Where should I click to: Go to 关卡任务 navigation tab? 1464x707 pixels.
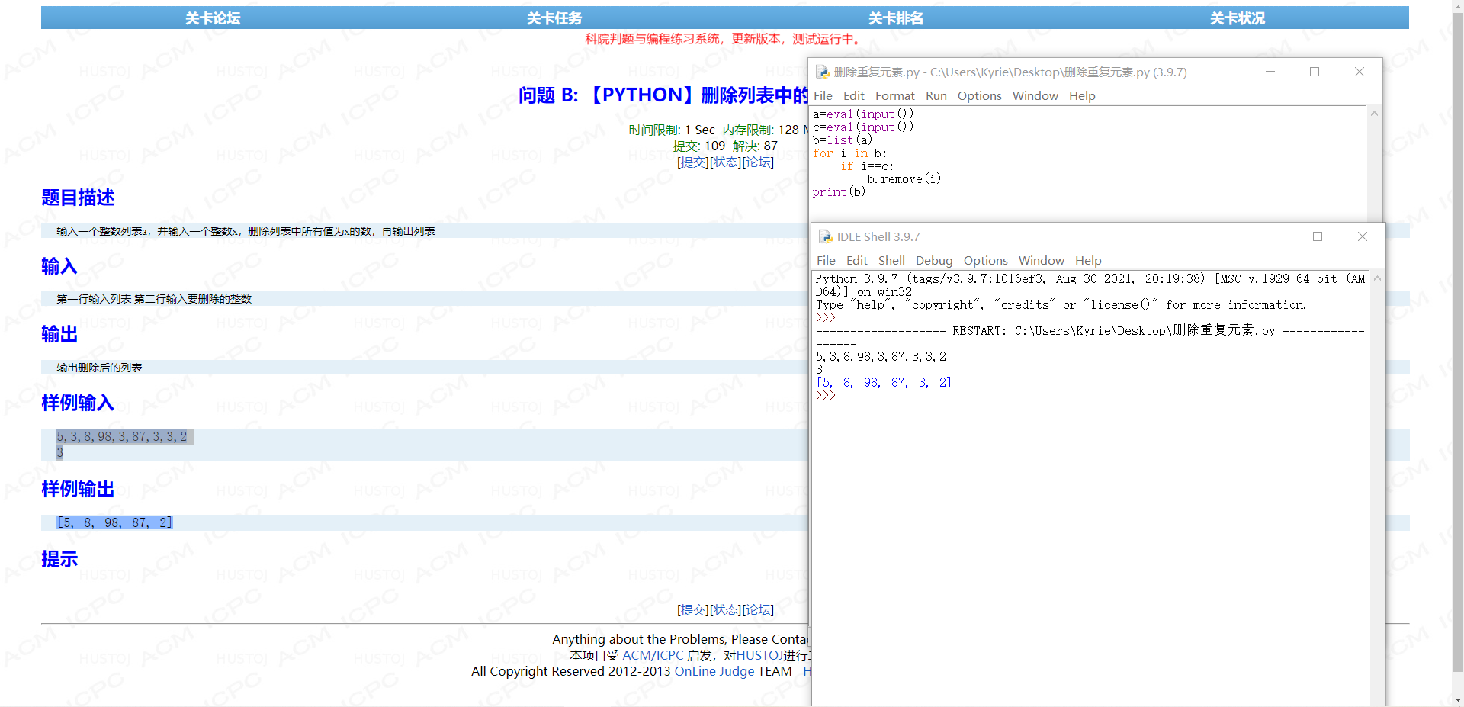click(x=554, y=18)
